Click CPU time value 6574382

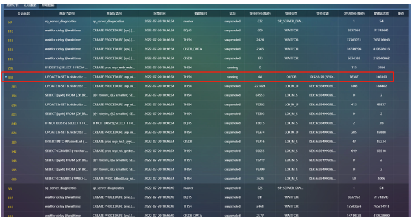(x=354, y=58)
